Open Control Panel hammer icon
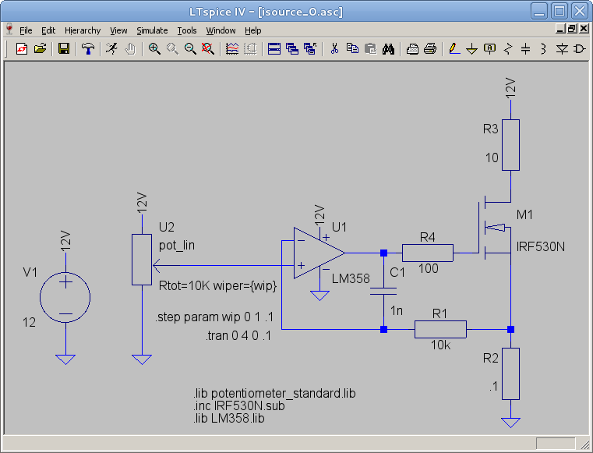 tap(88, 49)
